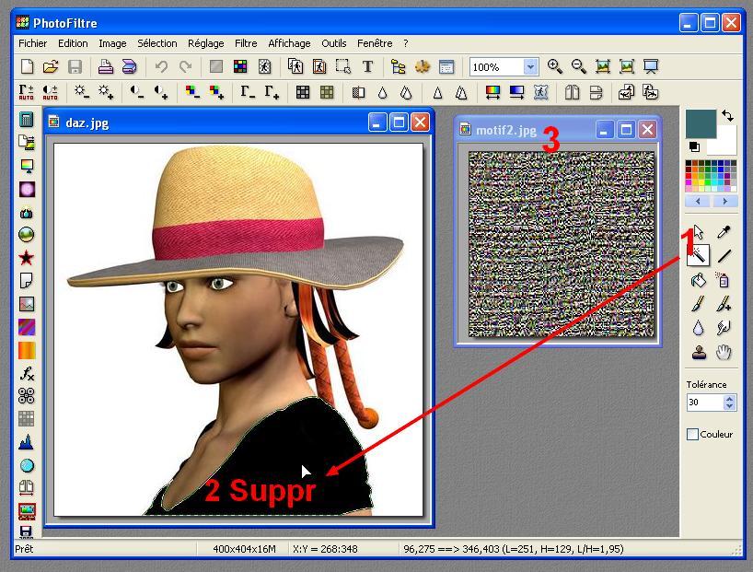
Task: Reset colors to default black and white
Action: tap(694, 146)
